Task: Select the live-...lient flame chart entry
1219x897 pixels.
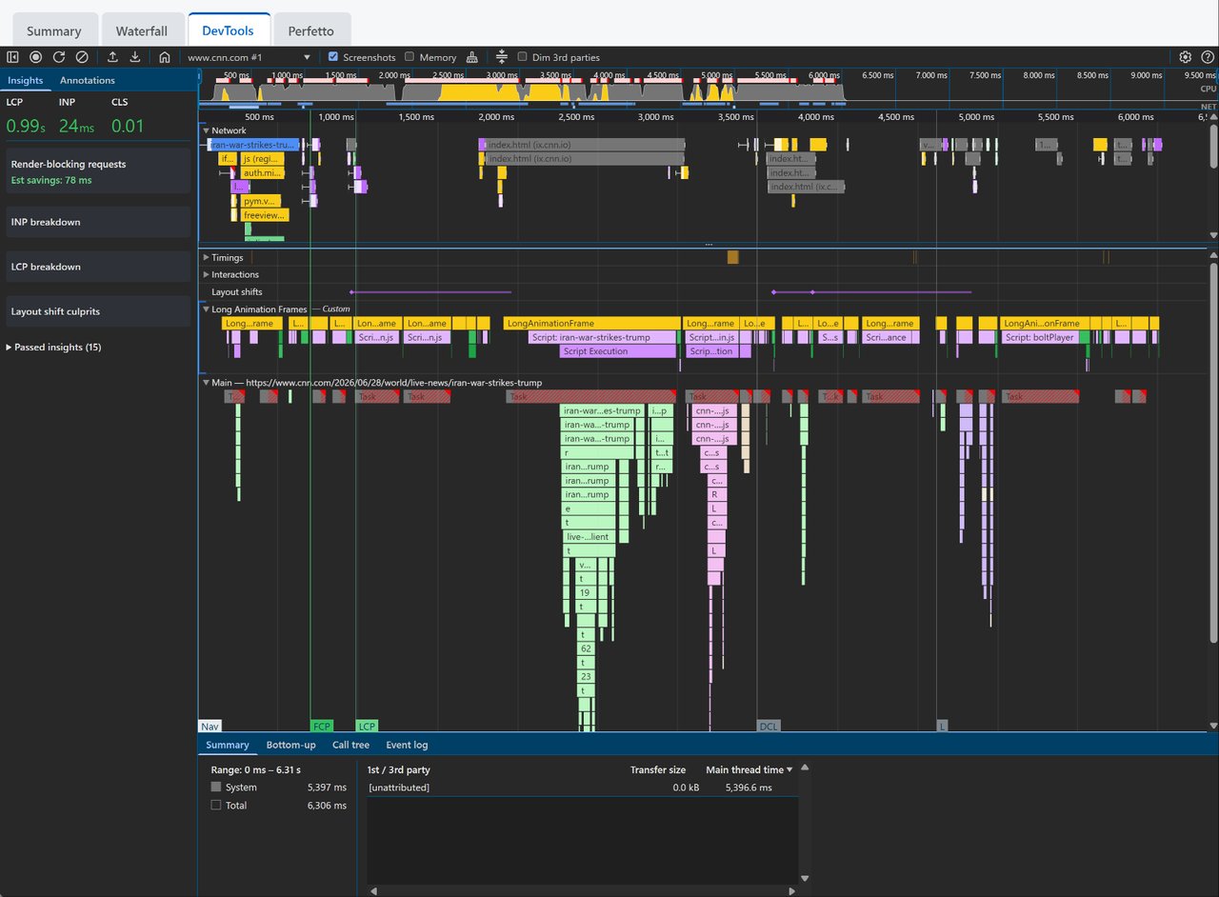Action: pos(590,537)
